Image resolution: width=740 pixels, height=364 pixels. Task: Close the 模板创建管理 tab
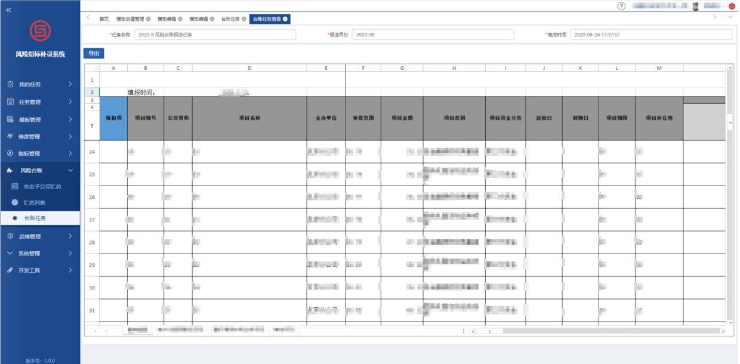pyautogui.click(x=148, y=19)
